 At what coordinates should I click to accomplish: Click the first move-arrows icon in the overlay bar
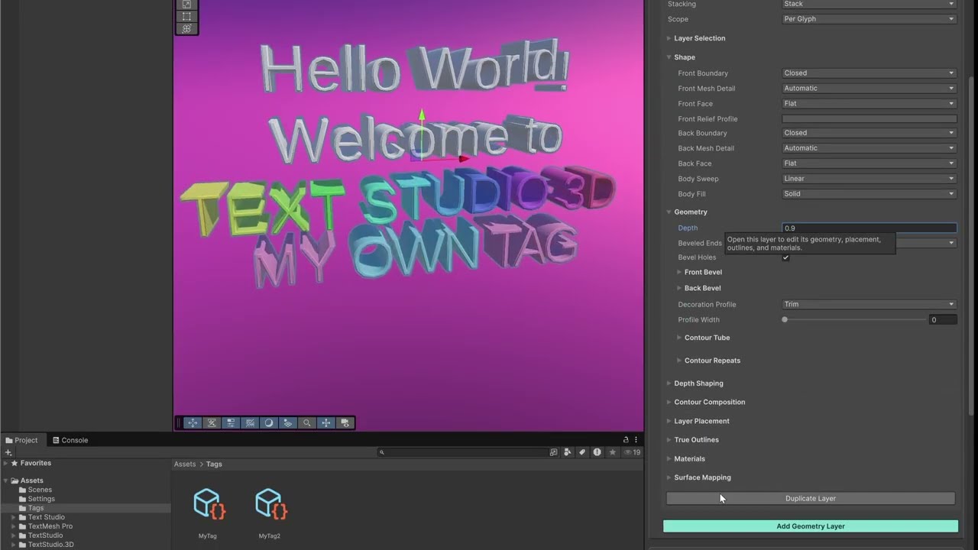(x=193, y=423)
